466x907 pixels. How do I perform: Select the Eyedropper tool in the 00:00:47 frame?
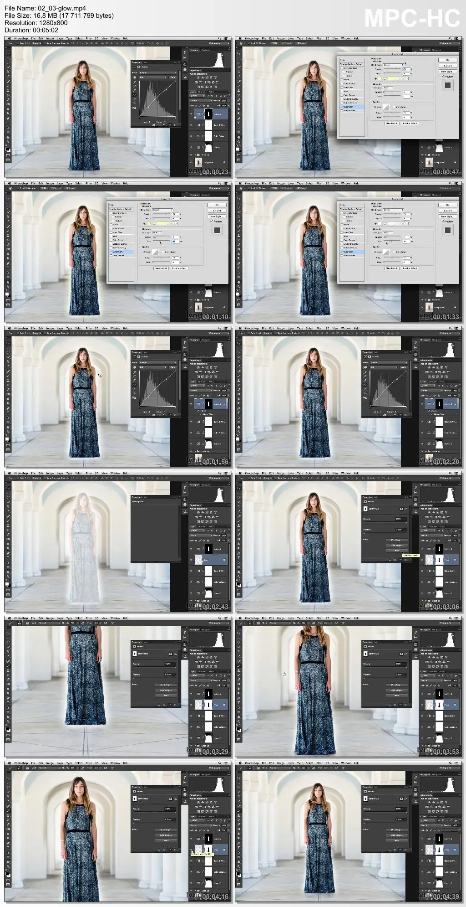coord(239,76)
